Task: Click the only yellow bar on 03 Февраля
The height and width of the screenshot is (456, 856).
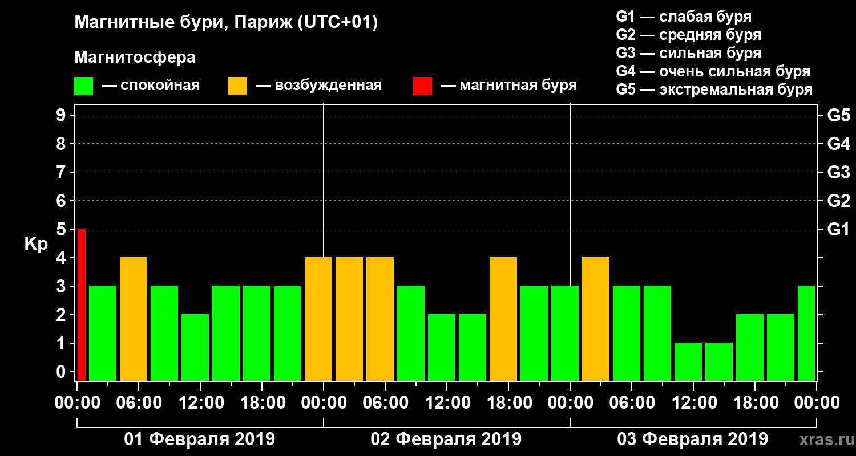Action: (596, 319)
